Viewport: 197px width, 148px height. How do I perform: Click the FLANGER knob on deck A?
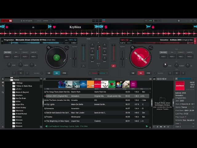click(x=20, y=65)
